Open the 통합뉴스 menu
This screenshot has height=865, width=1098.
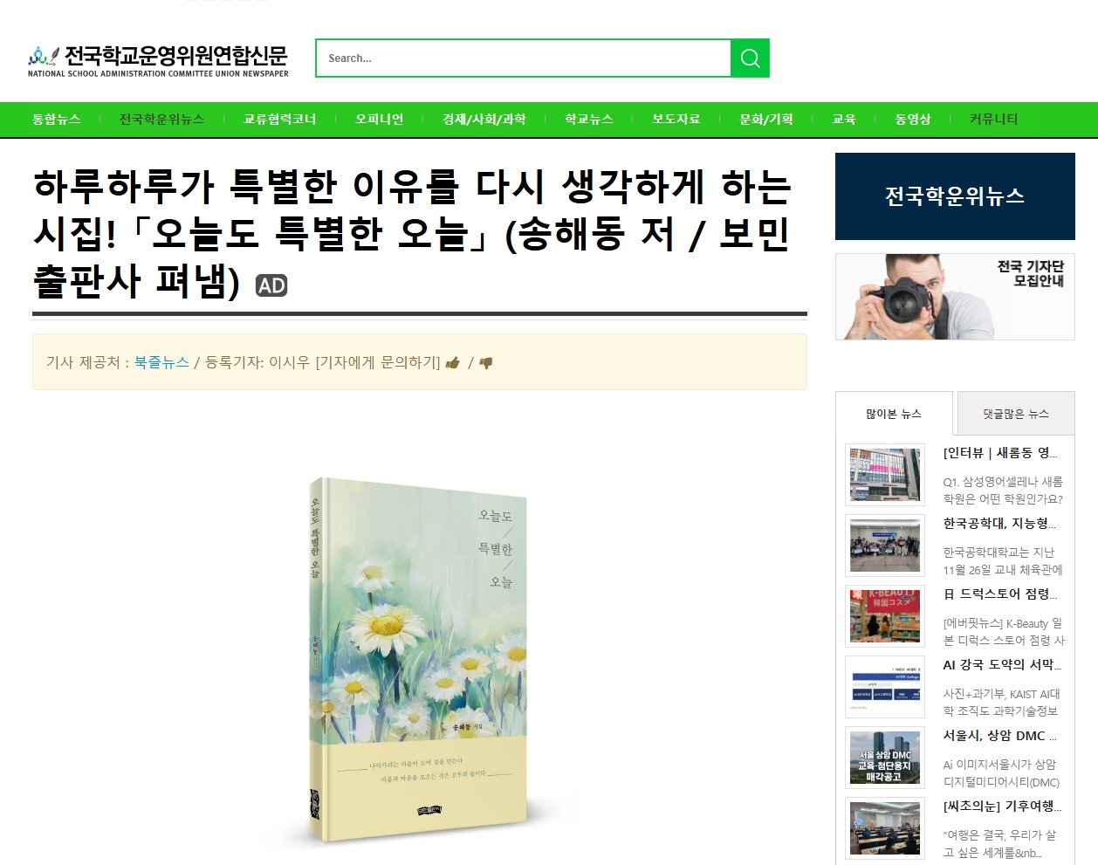point(57,119)
